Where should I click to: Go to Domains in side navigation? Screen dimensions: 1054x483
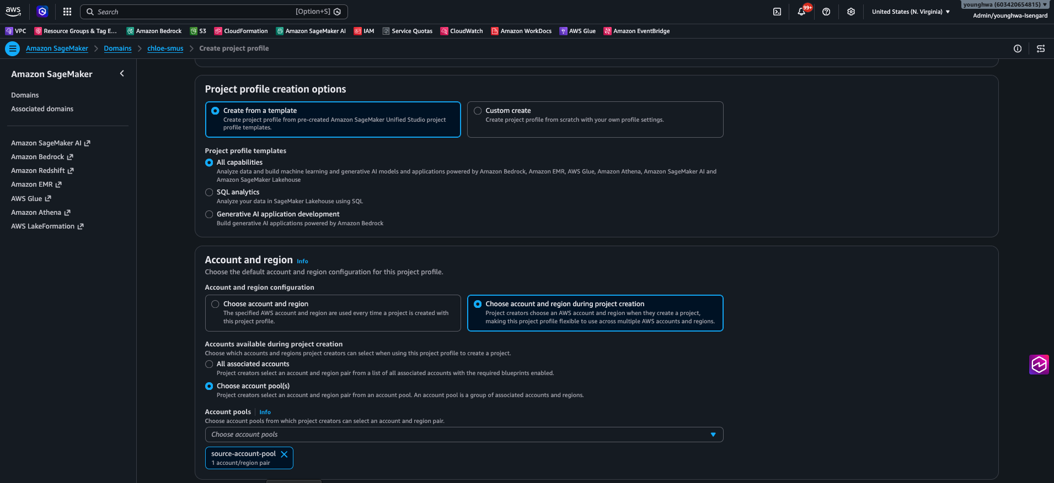tap(25, 95)
